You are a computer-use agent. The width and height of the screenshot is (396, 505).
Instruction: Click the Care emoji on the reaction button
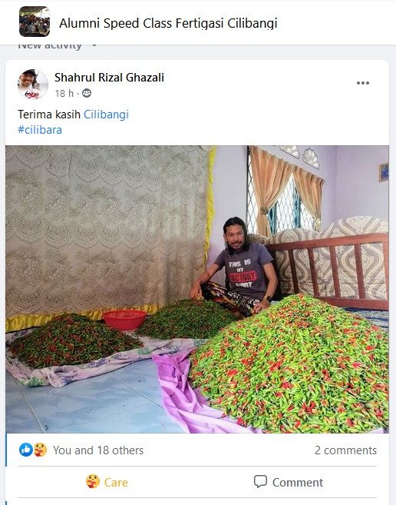click(x=93, y=482)
